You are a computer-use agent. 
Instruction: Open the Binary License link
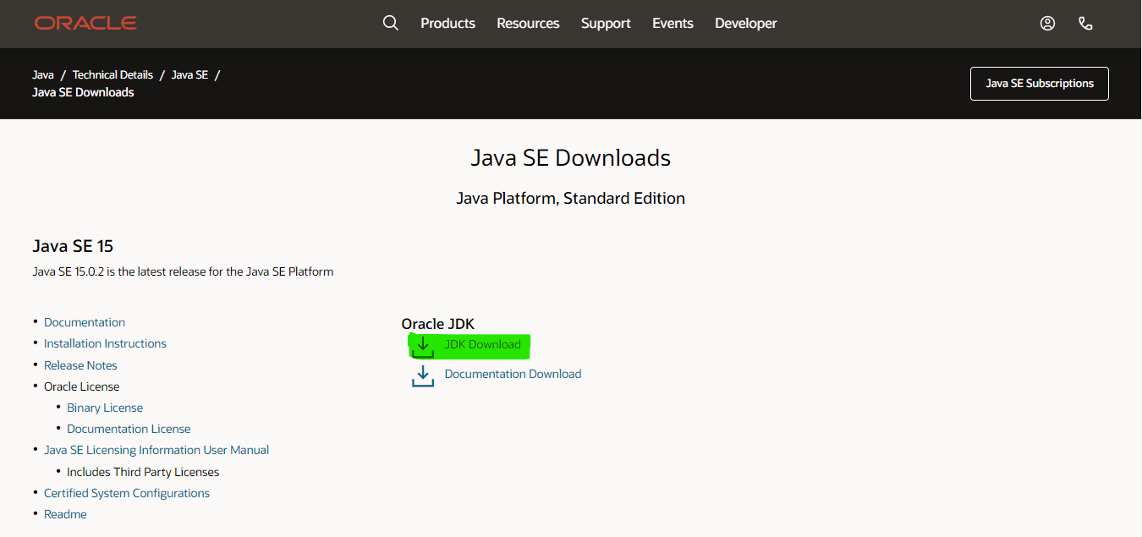(x=105, y=408)
